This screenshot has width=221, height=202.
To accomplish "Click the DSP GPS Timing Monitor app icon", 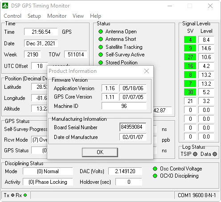I will (5, 6).
